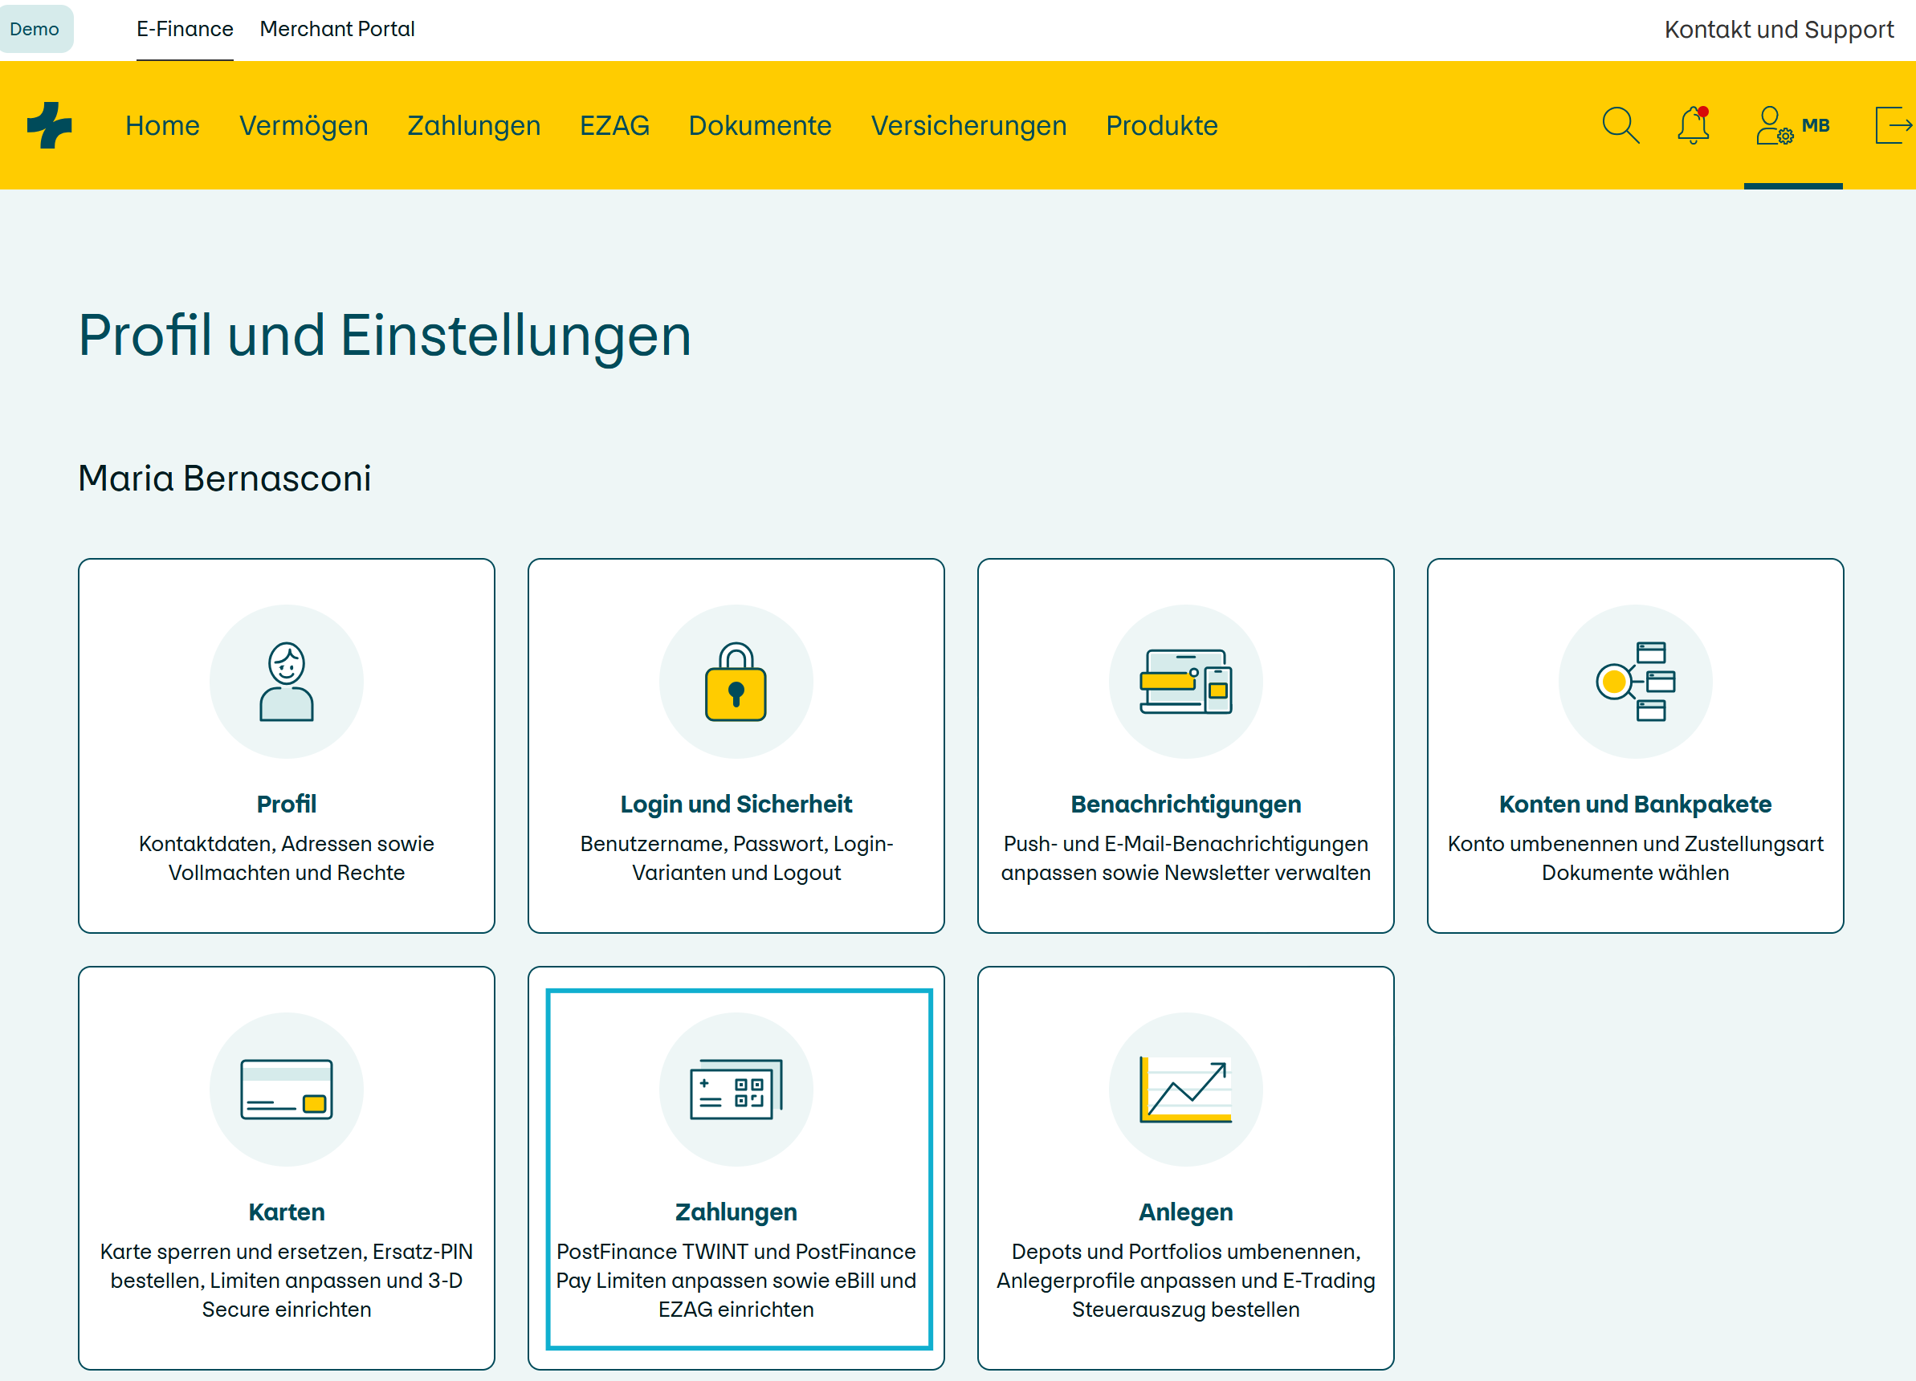
Task: Click the chart icon for Anlegen
Action: click(1185, 1090)
